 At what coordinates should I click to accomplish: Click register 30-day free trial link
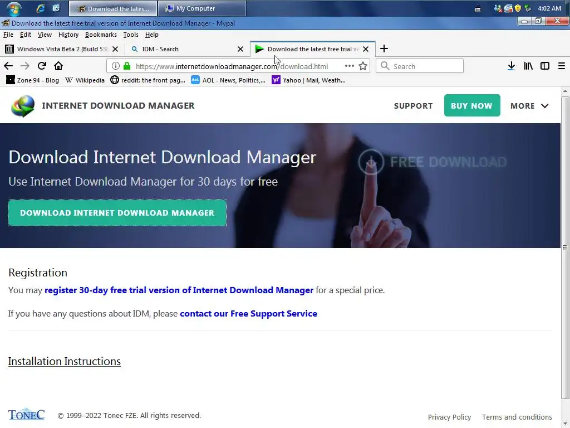point(179,290)
